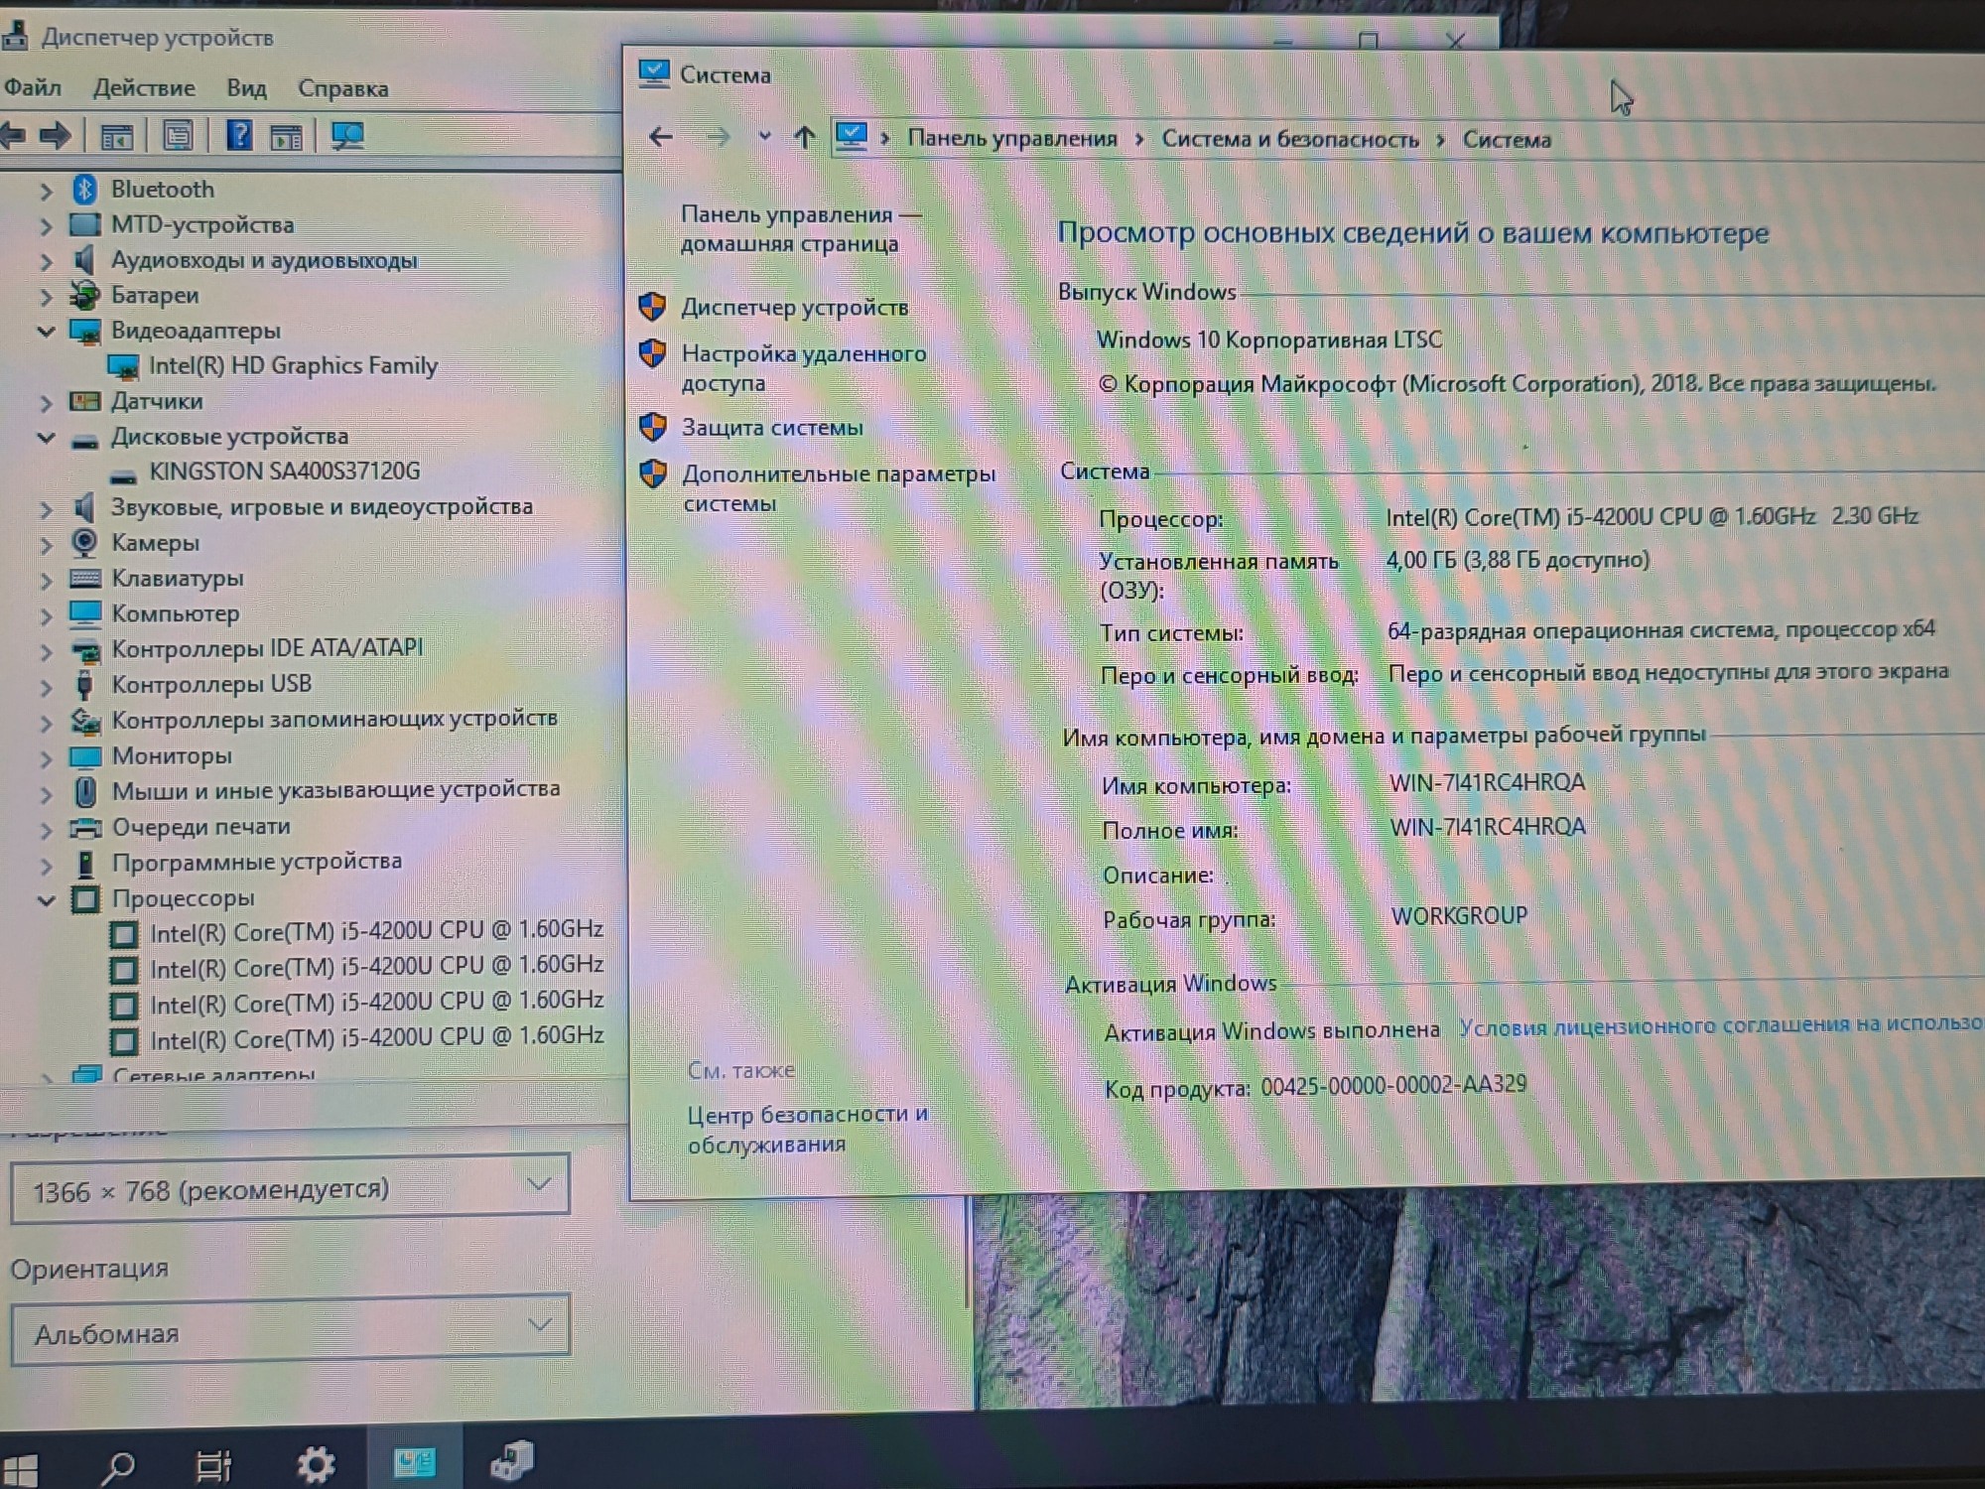Open Диспетчер устройств link
This screenshot has width=1985, height=1489.
click(794, 308)
